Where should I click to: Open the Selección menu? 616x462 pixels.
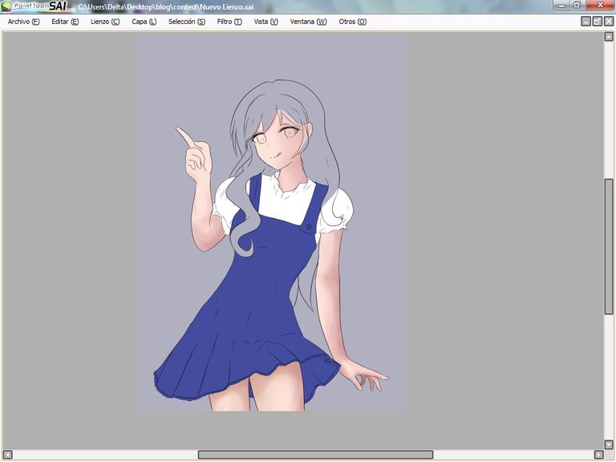(187, 22)
